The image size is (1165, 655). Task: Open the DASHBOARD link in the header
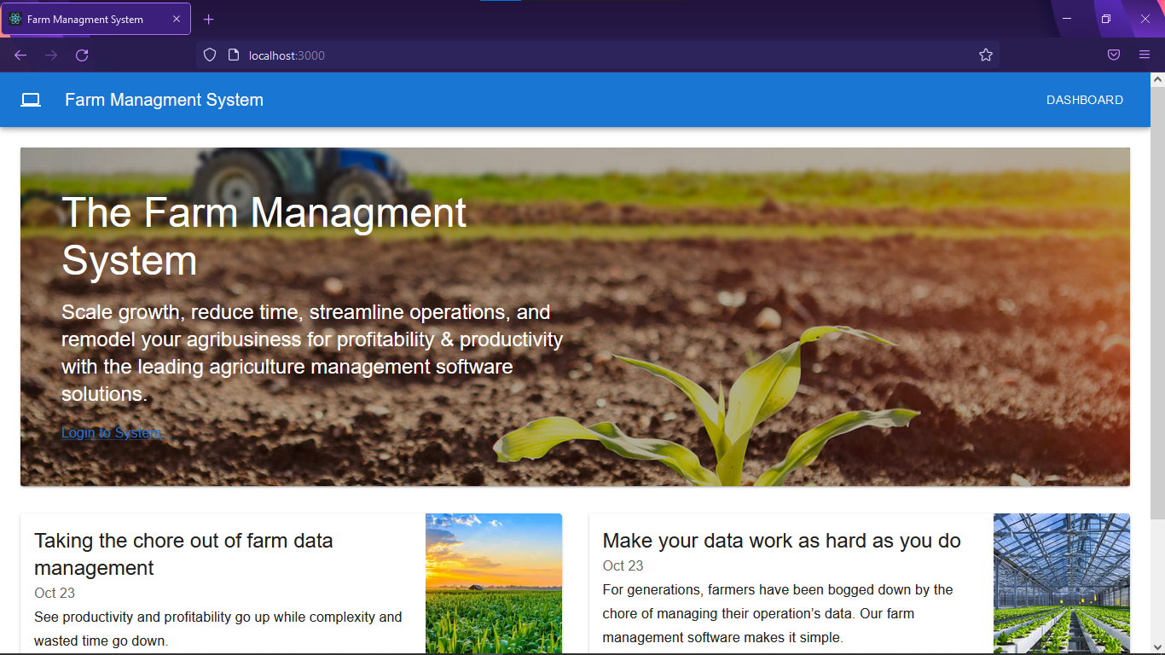(x=1085, y=100)
